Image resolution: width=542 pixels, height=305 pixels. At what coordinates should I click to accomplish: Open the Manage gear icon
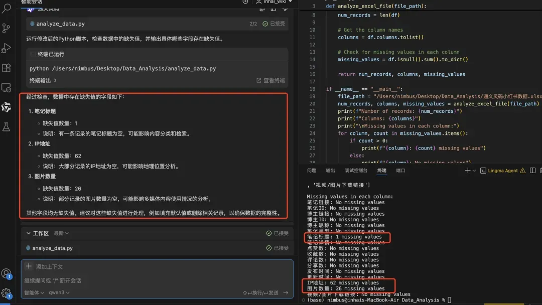[6, 293]
